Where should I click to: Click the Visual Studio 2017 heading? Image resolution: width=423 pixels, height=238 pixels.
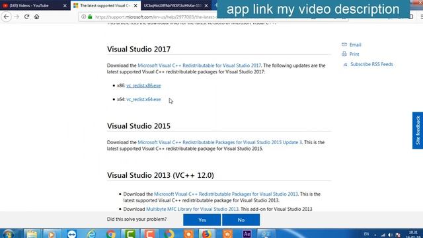coord(139,49)
